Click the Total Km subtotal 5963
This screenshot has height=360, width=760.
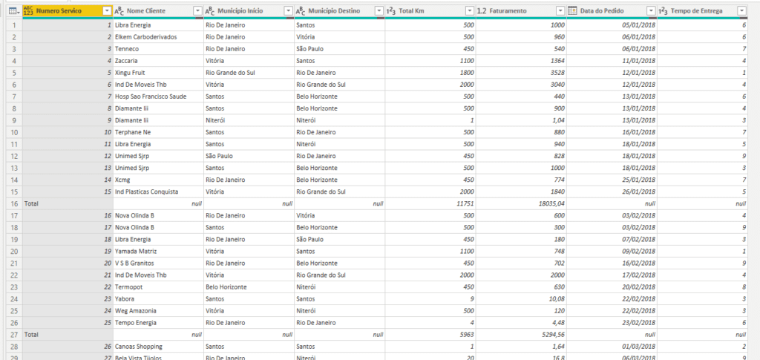(430, 334)
